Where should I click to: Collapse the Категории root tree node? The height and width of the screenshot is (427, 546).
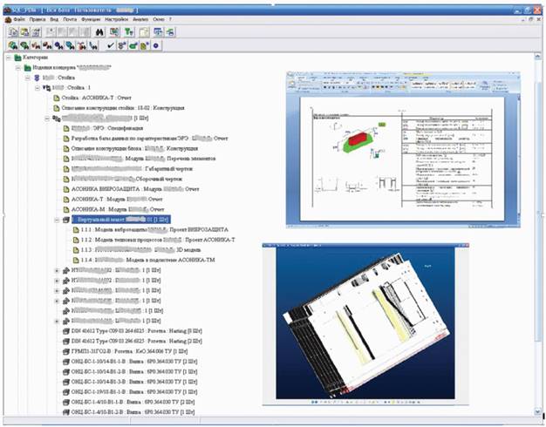point(8,58)
